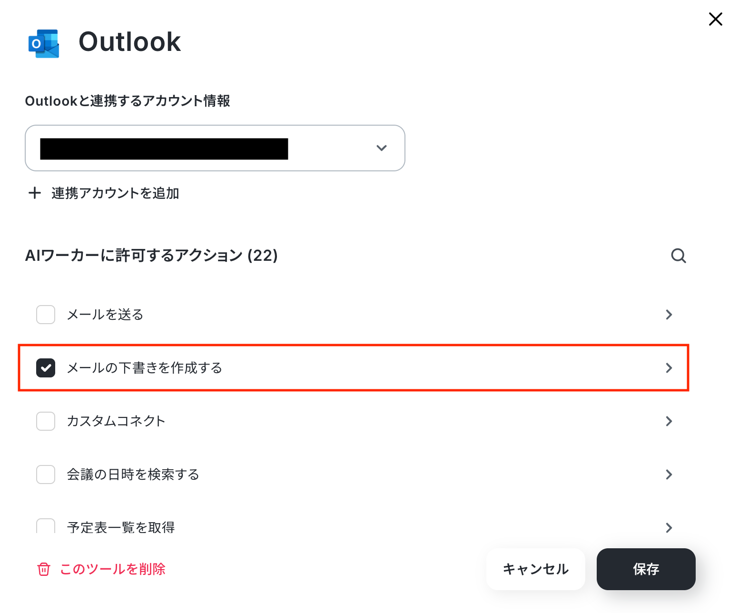The image size is (729, 613).
Task: Expand the 予定表一覧を取得 chevron
Action: point(669,527)
